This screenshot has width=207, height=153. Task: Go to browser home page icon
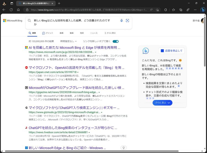click(x=18, y=10)
